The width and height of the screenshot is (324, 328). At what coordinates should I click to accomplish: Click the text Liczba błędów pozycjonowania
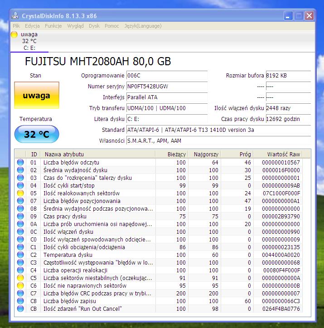82,201
